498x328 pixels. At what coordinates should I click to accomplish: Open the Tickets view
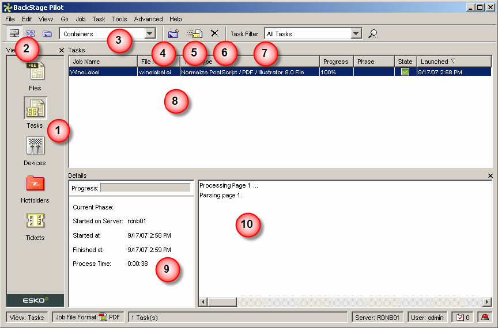[x=35, y=220]
